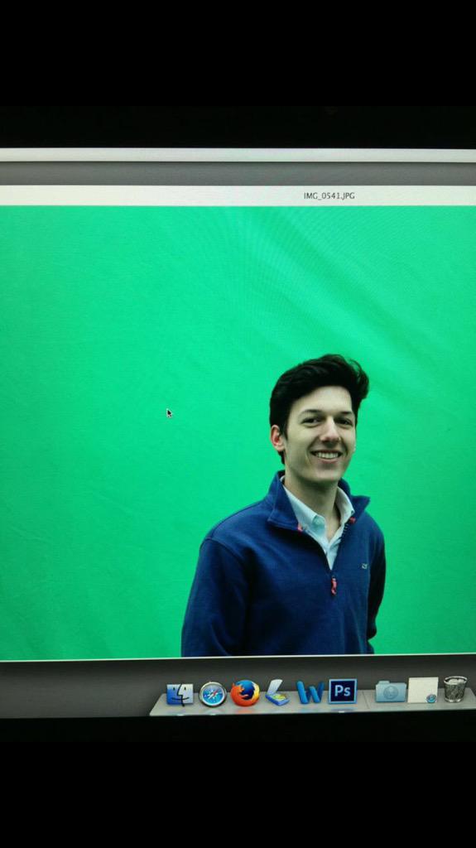
Task: Launch Microsoft Word from the Dock
Action: [x=310, y=693]
